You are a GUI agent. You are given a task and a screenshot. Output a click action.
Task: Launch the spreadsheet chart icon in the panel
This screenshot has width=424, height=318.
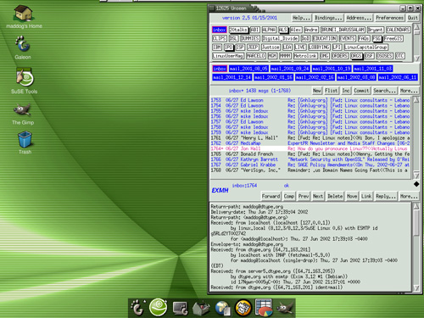pyautogui.click(x=264, y=308)
